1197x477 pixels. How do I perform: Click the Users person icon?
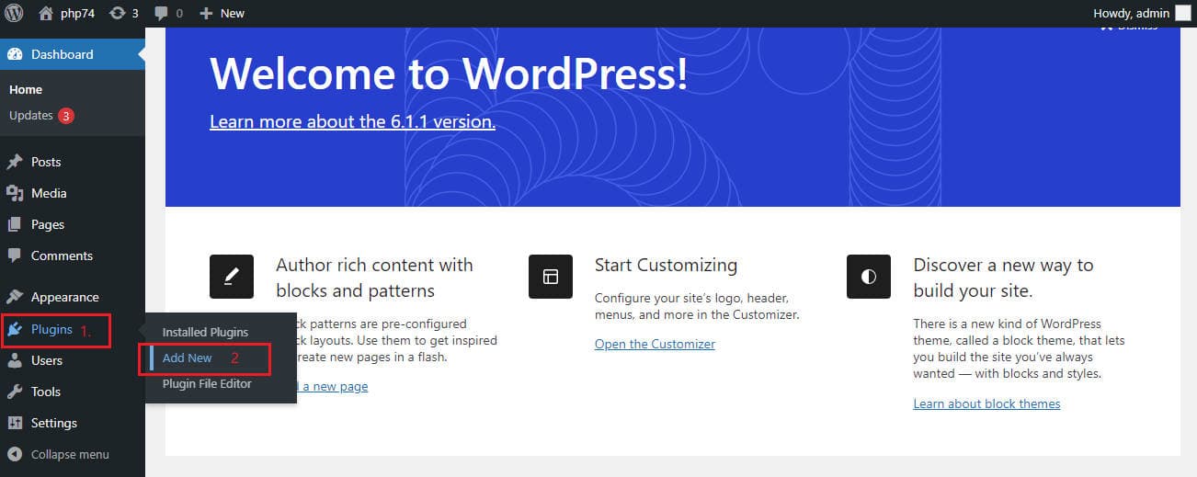pyautogui.click(x=15, y=360)
